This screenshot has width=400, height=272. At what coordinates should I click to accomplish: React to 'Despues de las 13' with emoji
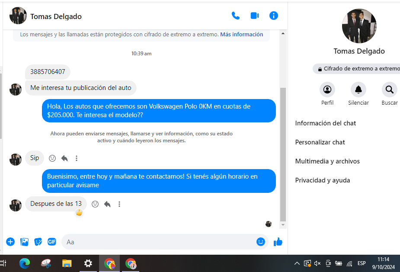coord(95,204)
